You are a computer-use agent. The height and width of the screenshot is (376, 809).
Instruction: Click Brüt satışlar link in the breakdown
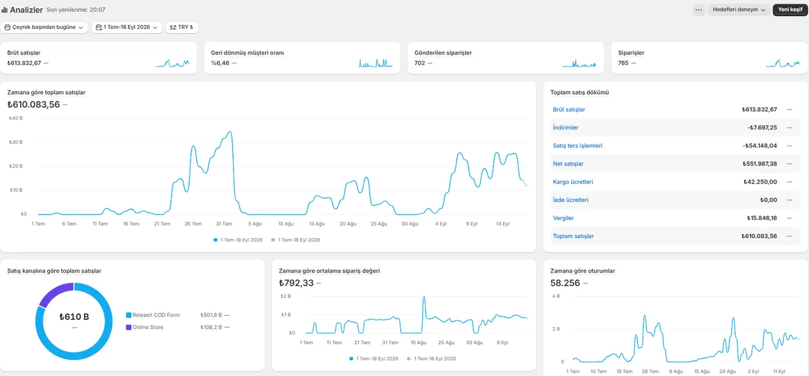point(569,110)
